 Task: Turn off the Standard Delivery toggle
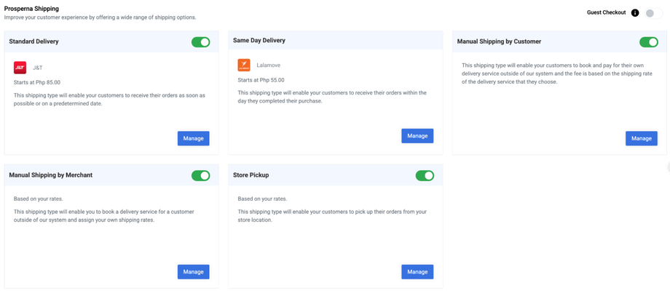(x=200, y=42)
